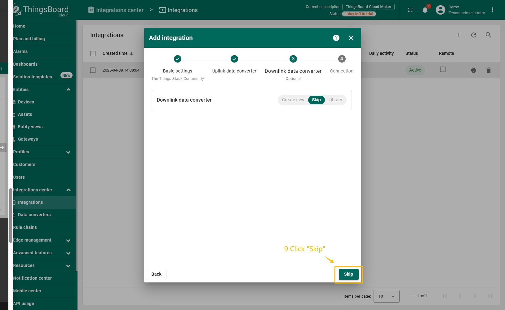Check the select-all checkbox in table header
Image resolution: width=505 pixels, height=310 pixels.
[x=93, y=54]
